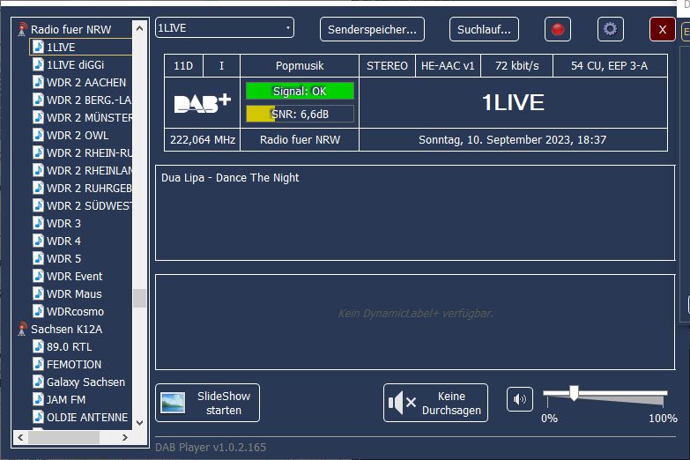This screenshot has height=460, width=690.
Task: Click the music note icon for WDRcosmo
Action: point(39,311)
